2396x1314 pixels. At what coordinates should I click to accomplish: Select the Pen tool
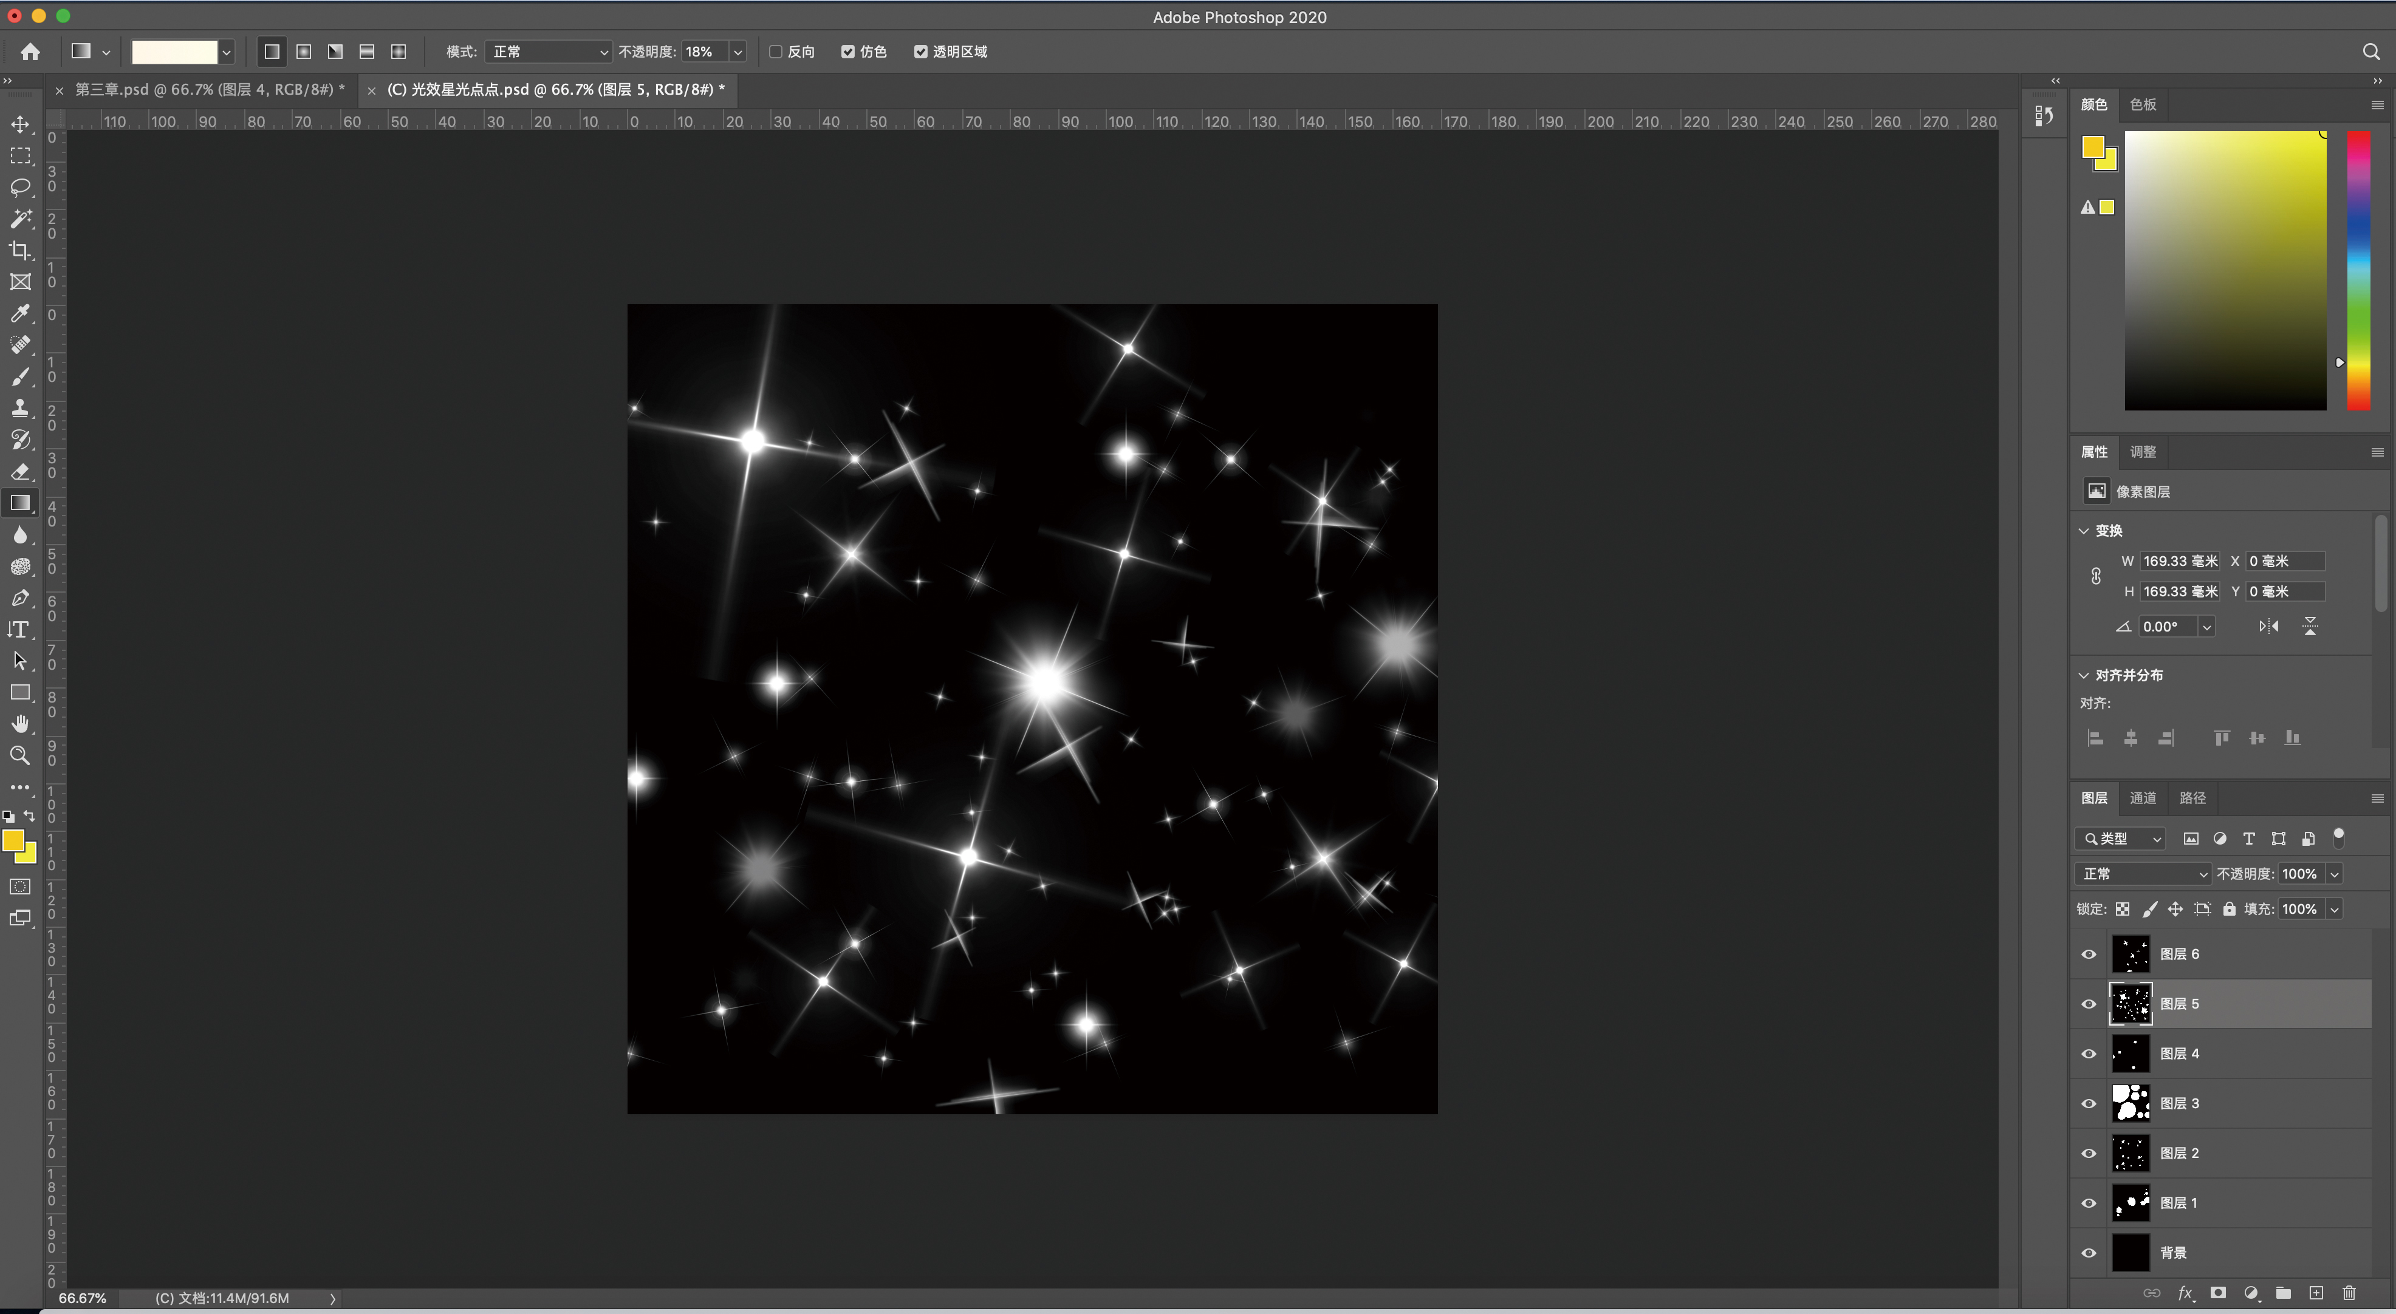[x=19, y=598]
